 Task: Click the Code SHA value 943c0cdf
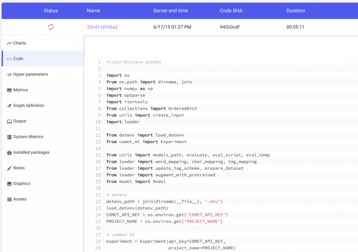(230, 27)
